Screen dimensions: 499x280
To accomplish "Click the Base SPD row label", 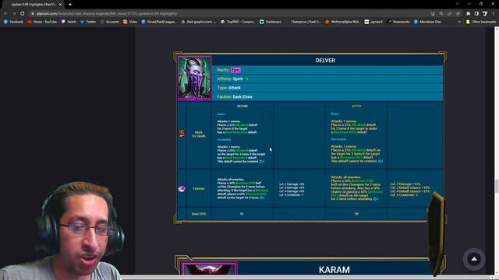I will coord(199,214).
